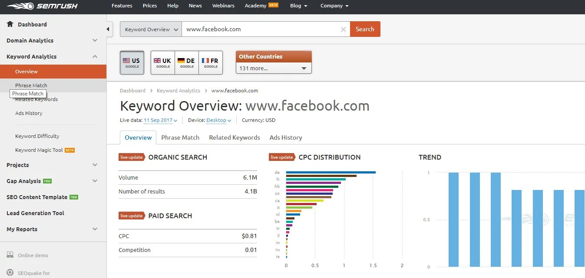
Task: Click the Organic Search live update badge
Action: point(132,157)
